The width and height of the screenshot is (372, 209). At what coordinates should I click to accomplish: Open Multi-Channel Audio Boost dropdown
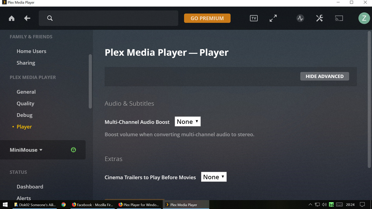coord(188,121)
